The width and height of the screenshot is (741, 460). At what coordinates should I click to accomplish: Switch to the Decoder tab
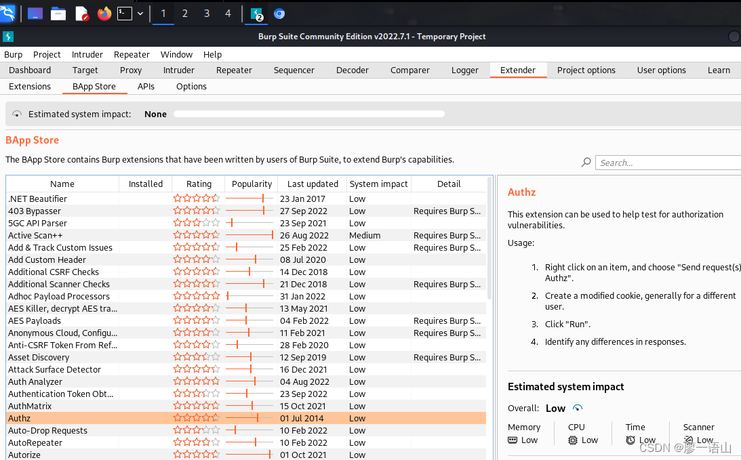pyautogui.click(x=352, y=70)
